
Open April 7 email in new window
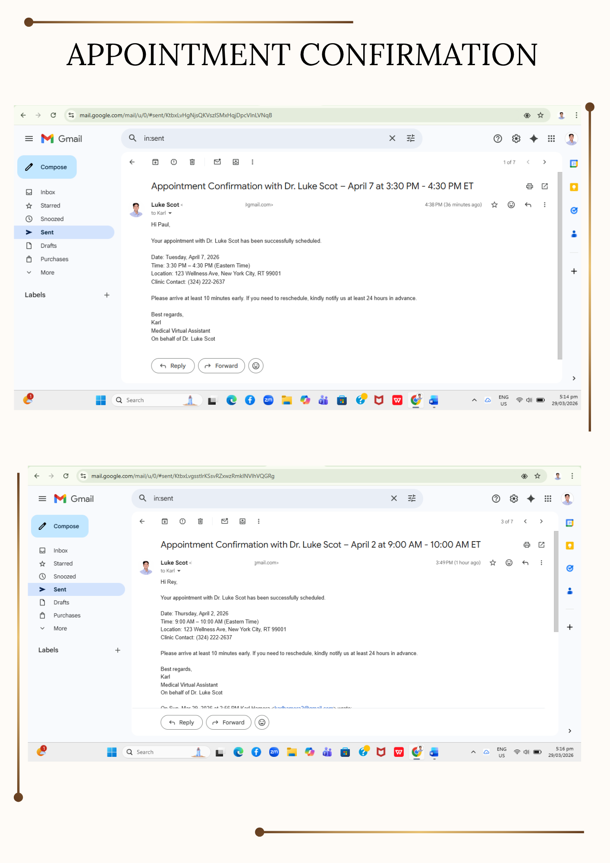(545, 186)
